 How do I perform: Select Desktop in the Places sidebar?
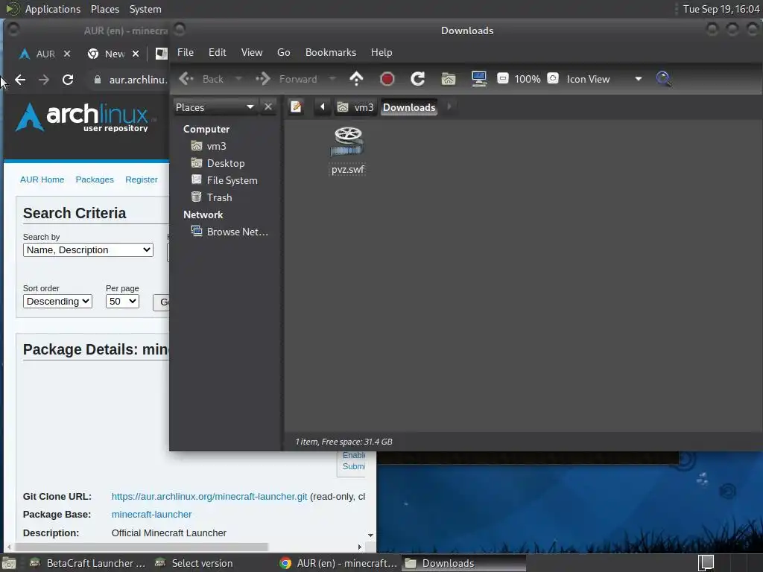(226, 163)
